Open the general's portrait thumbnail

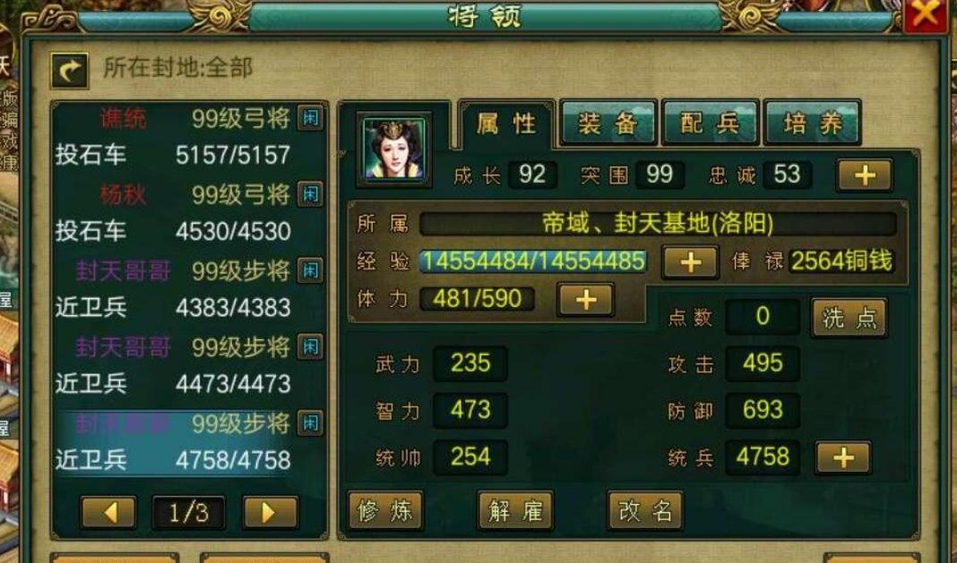(x=394, y=149)
